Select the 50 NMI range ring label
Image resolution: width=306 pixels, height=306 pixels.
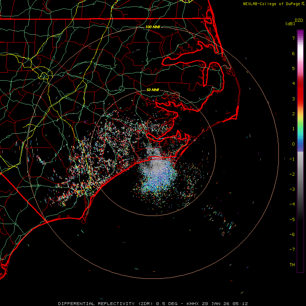click(153, 90)
